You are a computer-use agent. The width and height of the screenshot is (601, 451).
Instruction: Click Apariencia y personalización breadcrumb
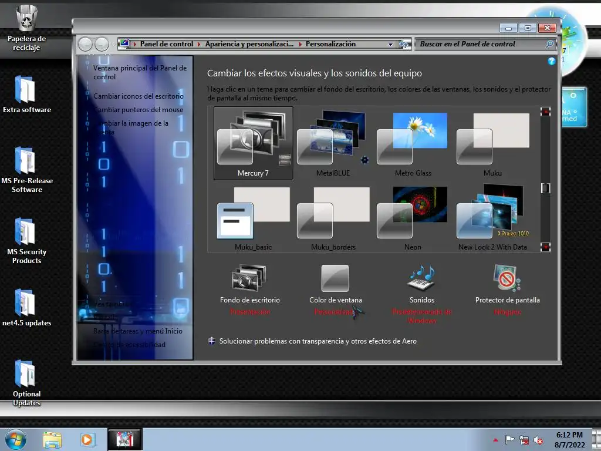tap(249, 44)
